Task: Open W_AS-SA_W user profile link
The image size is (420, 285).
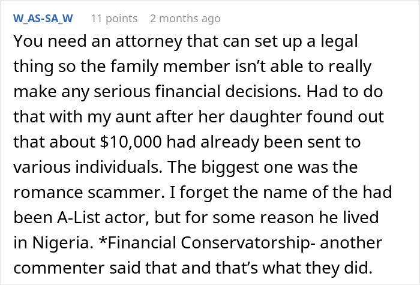Action: pos(43,19)
